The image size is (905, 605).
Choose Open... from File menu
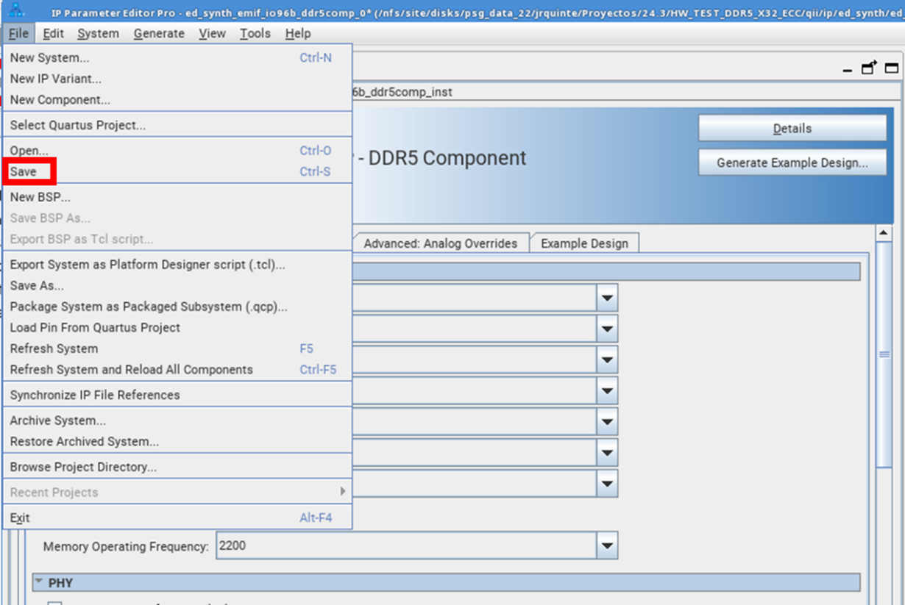pyautogui.click(x=177, y=151)
